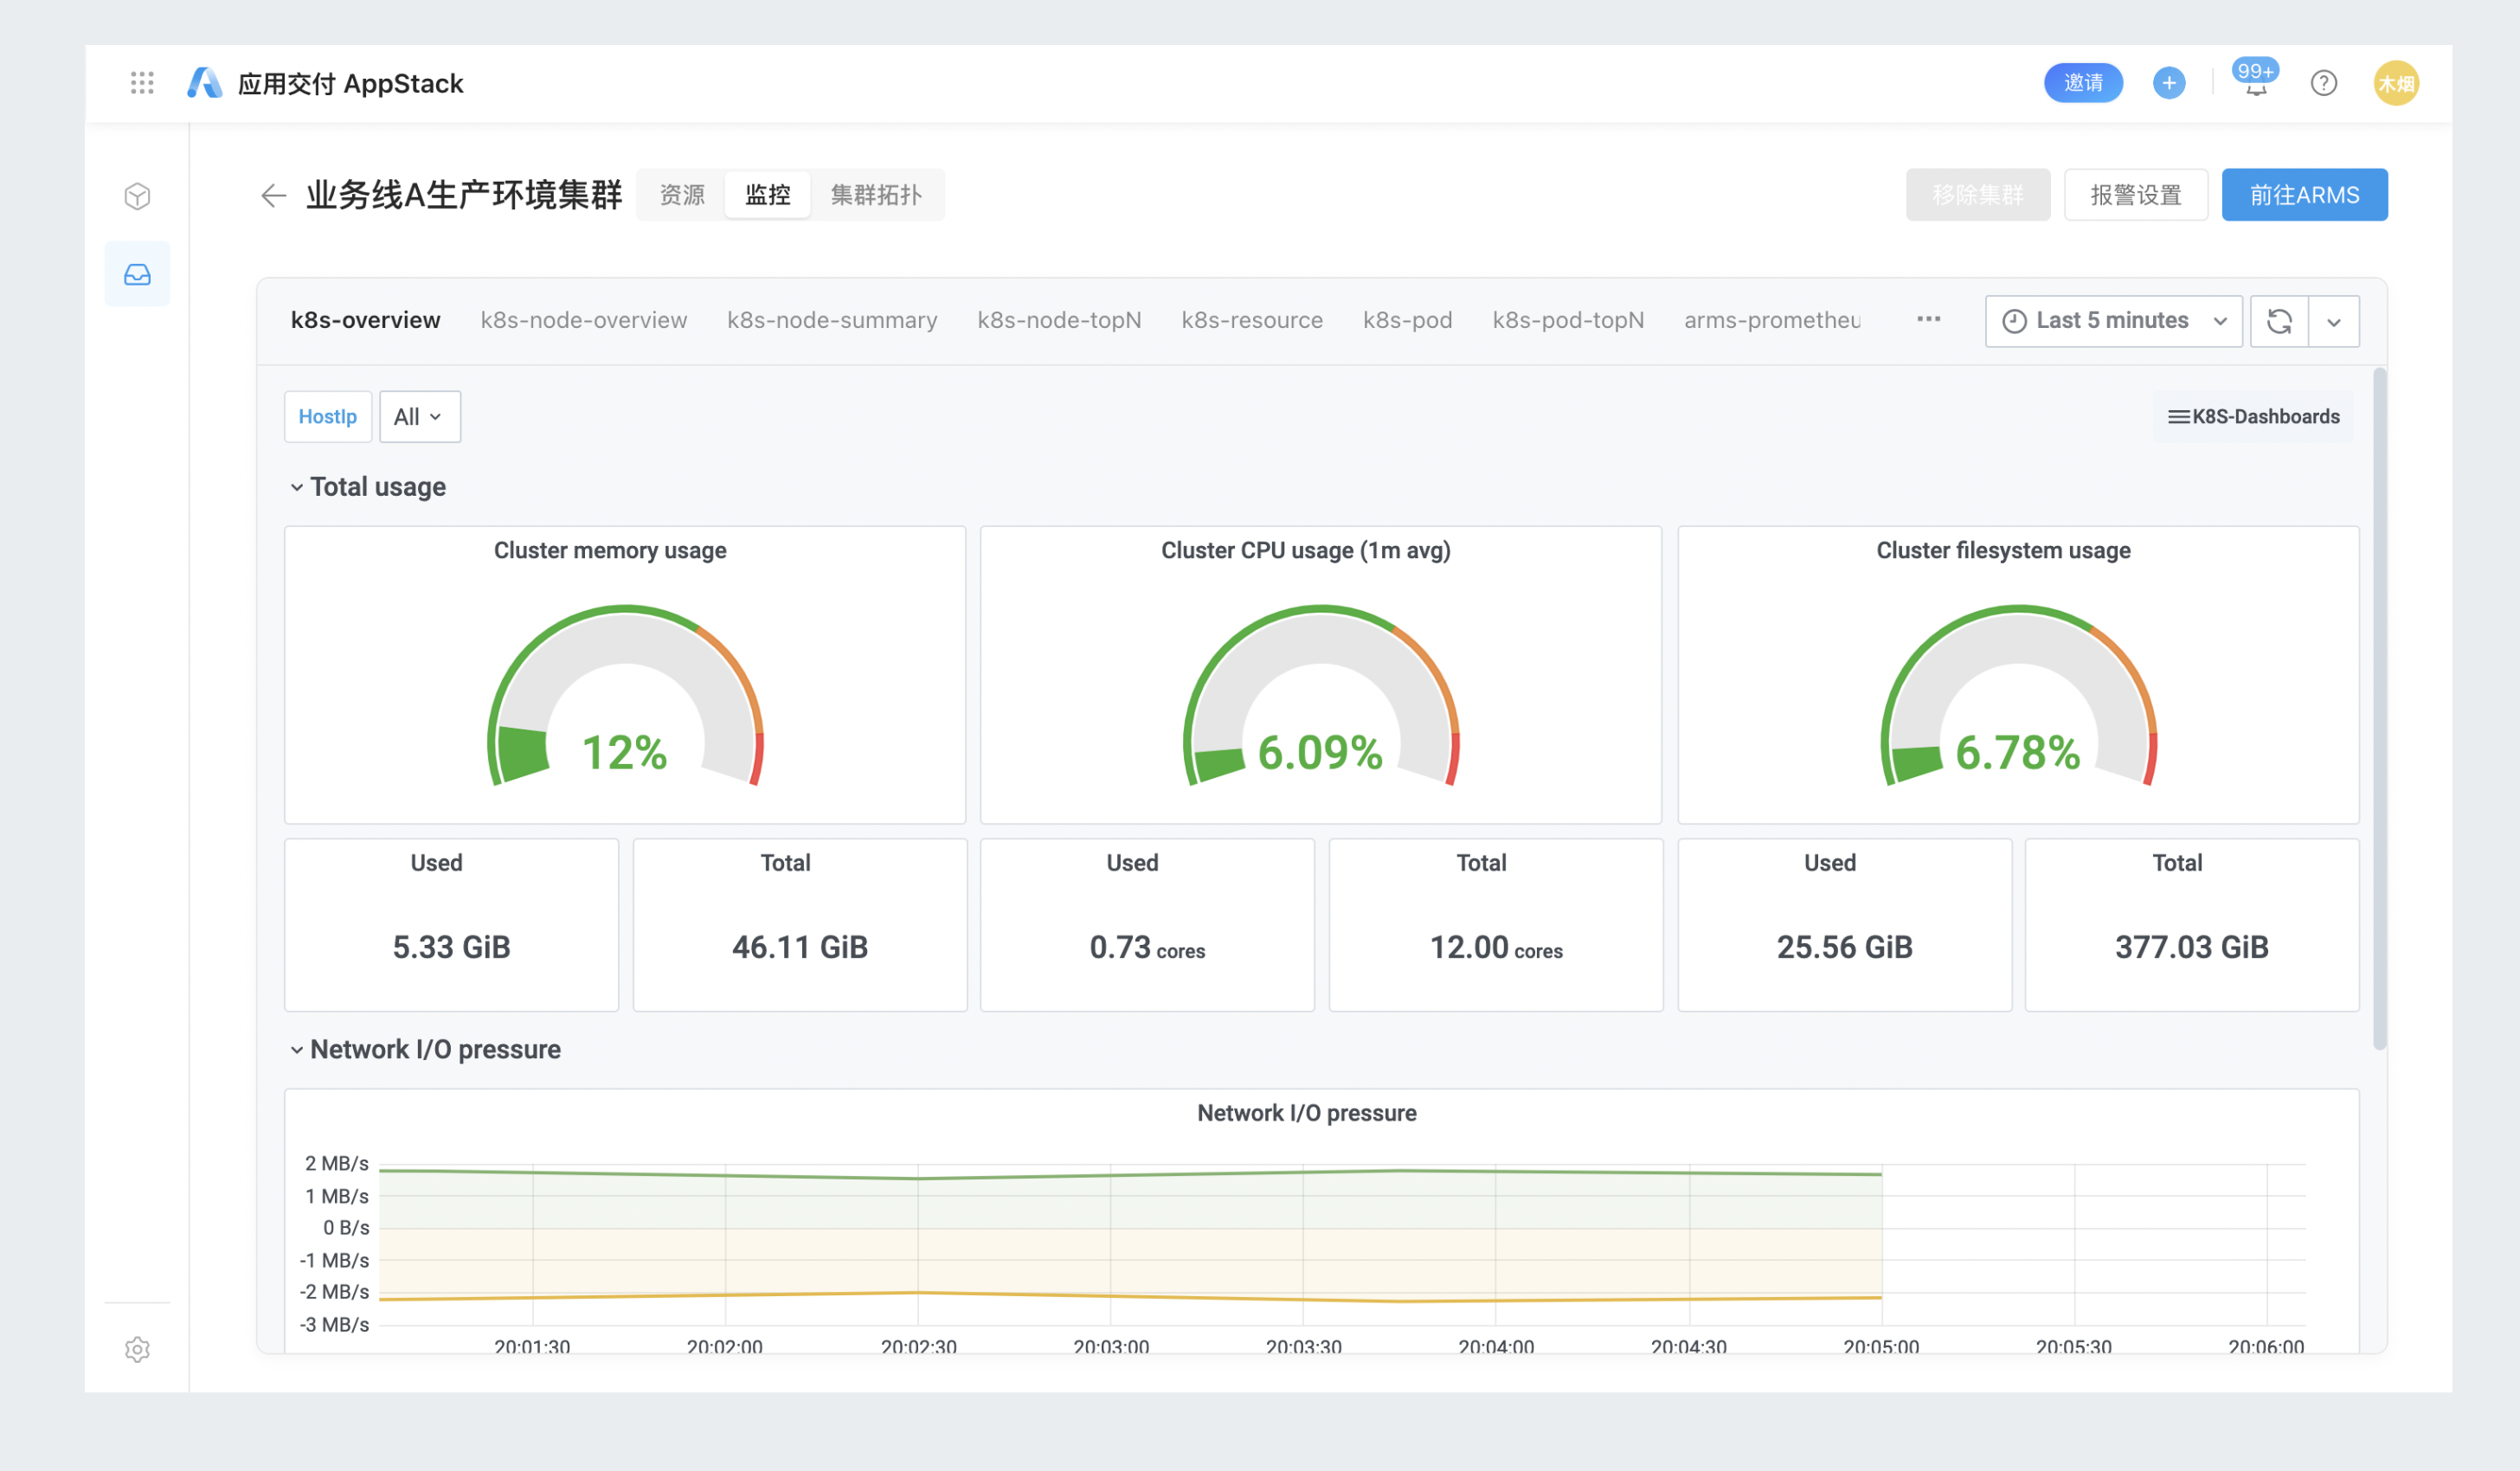Viewport: 2520px width, 1471px height.
Task: Click the green line in network chart
Action: (1130, 1174)
